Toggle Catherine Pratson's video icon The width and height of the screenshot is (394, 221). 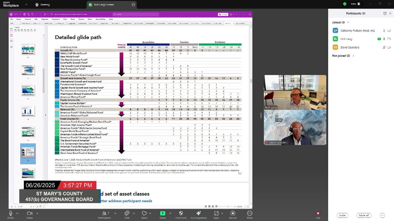pos(389,31)
